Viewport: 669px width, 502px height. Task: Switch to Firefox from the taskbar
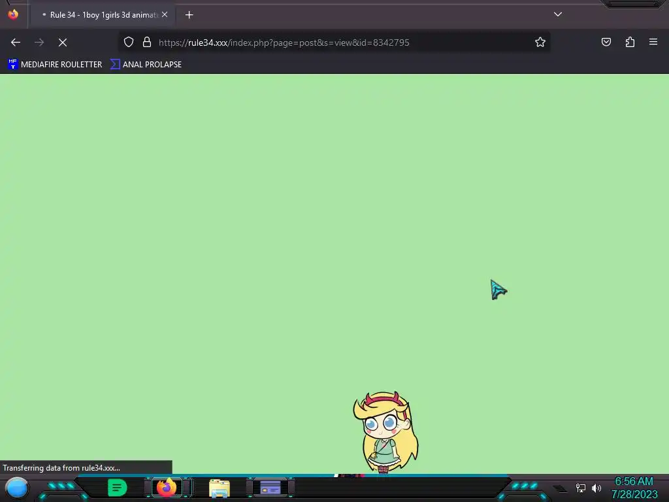(167, 488)
